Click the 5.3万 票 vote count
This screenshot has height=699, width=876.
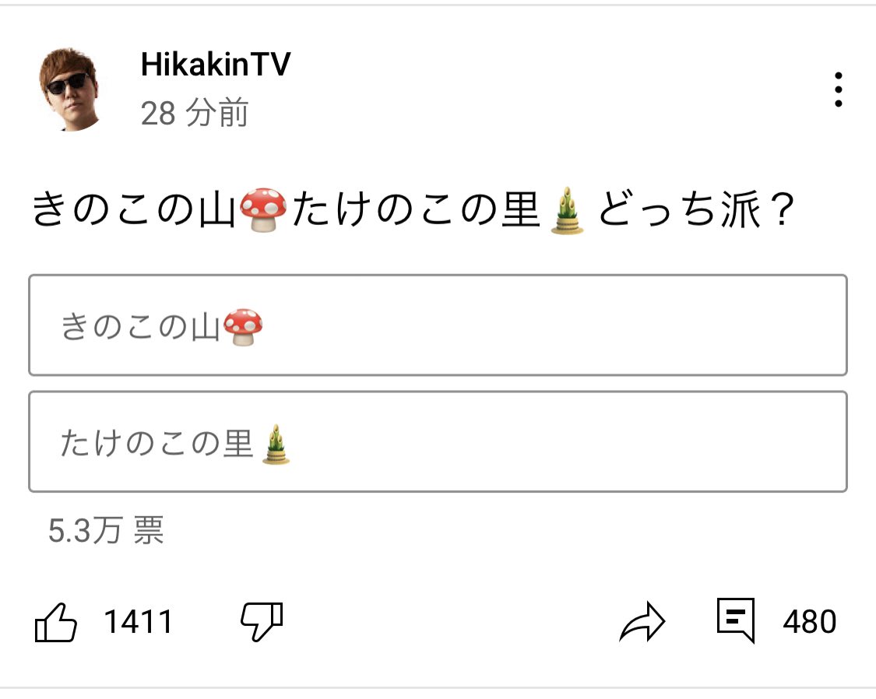click(x=106, y=530)
